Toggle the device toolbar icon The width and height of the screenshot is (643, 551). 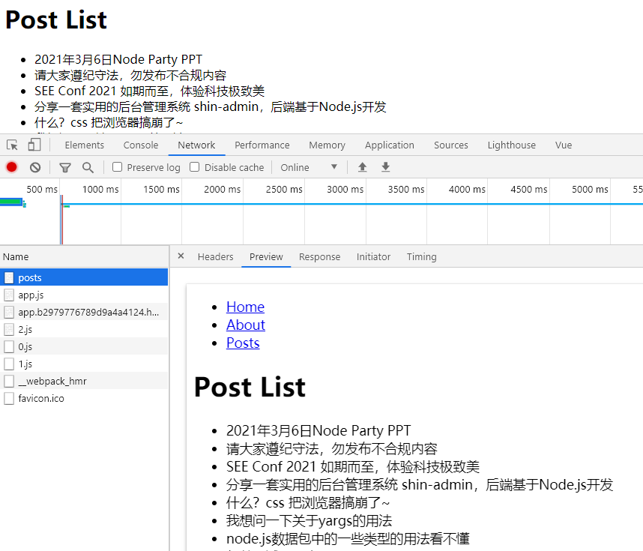[34, 145]
